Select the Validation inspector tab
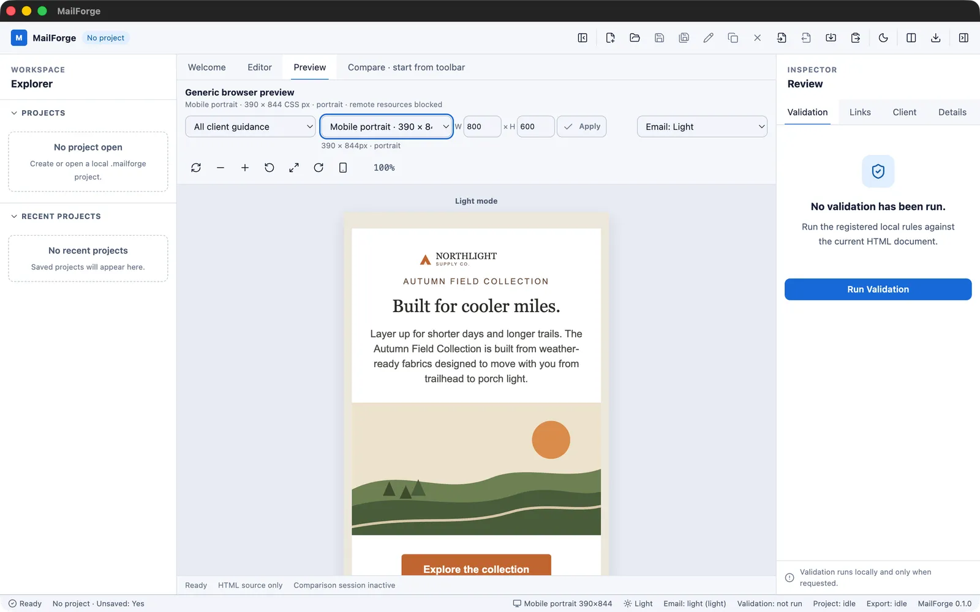 (807, 112)
